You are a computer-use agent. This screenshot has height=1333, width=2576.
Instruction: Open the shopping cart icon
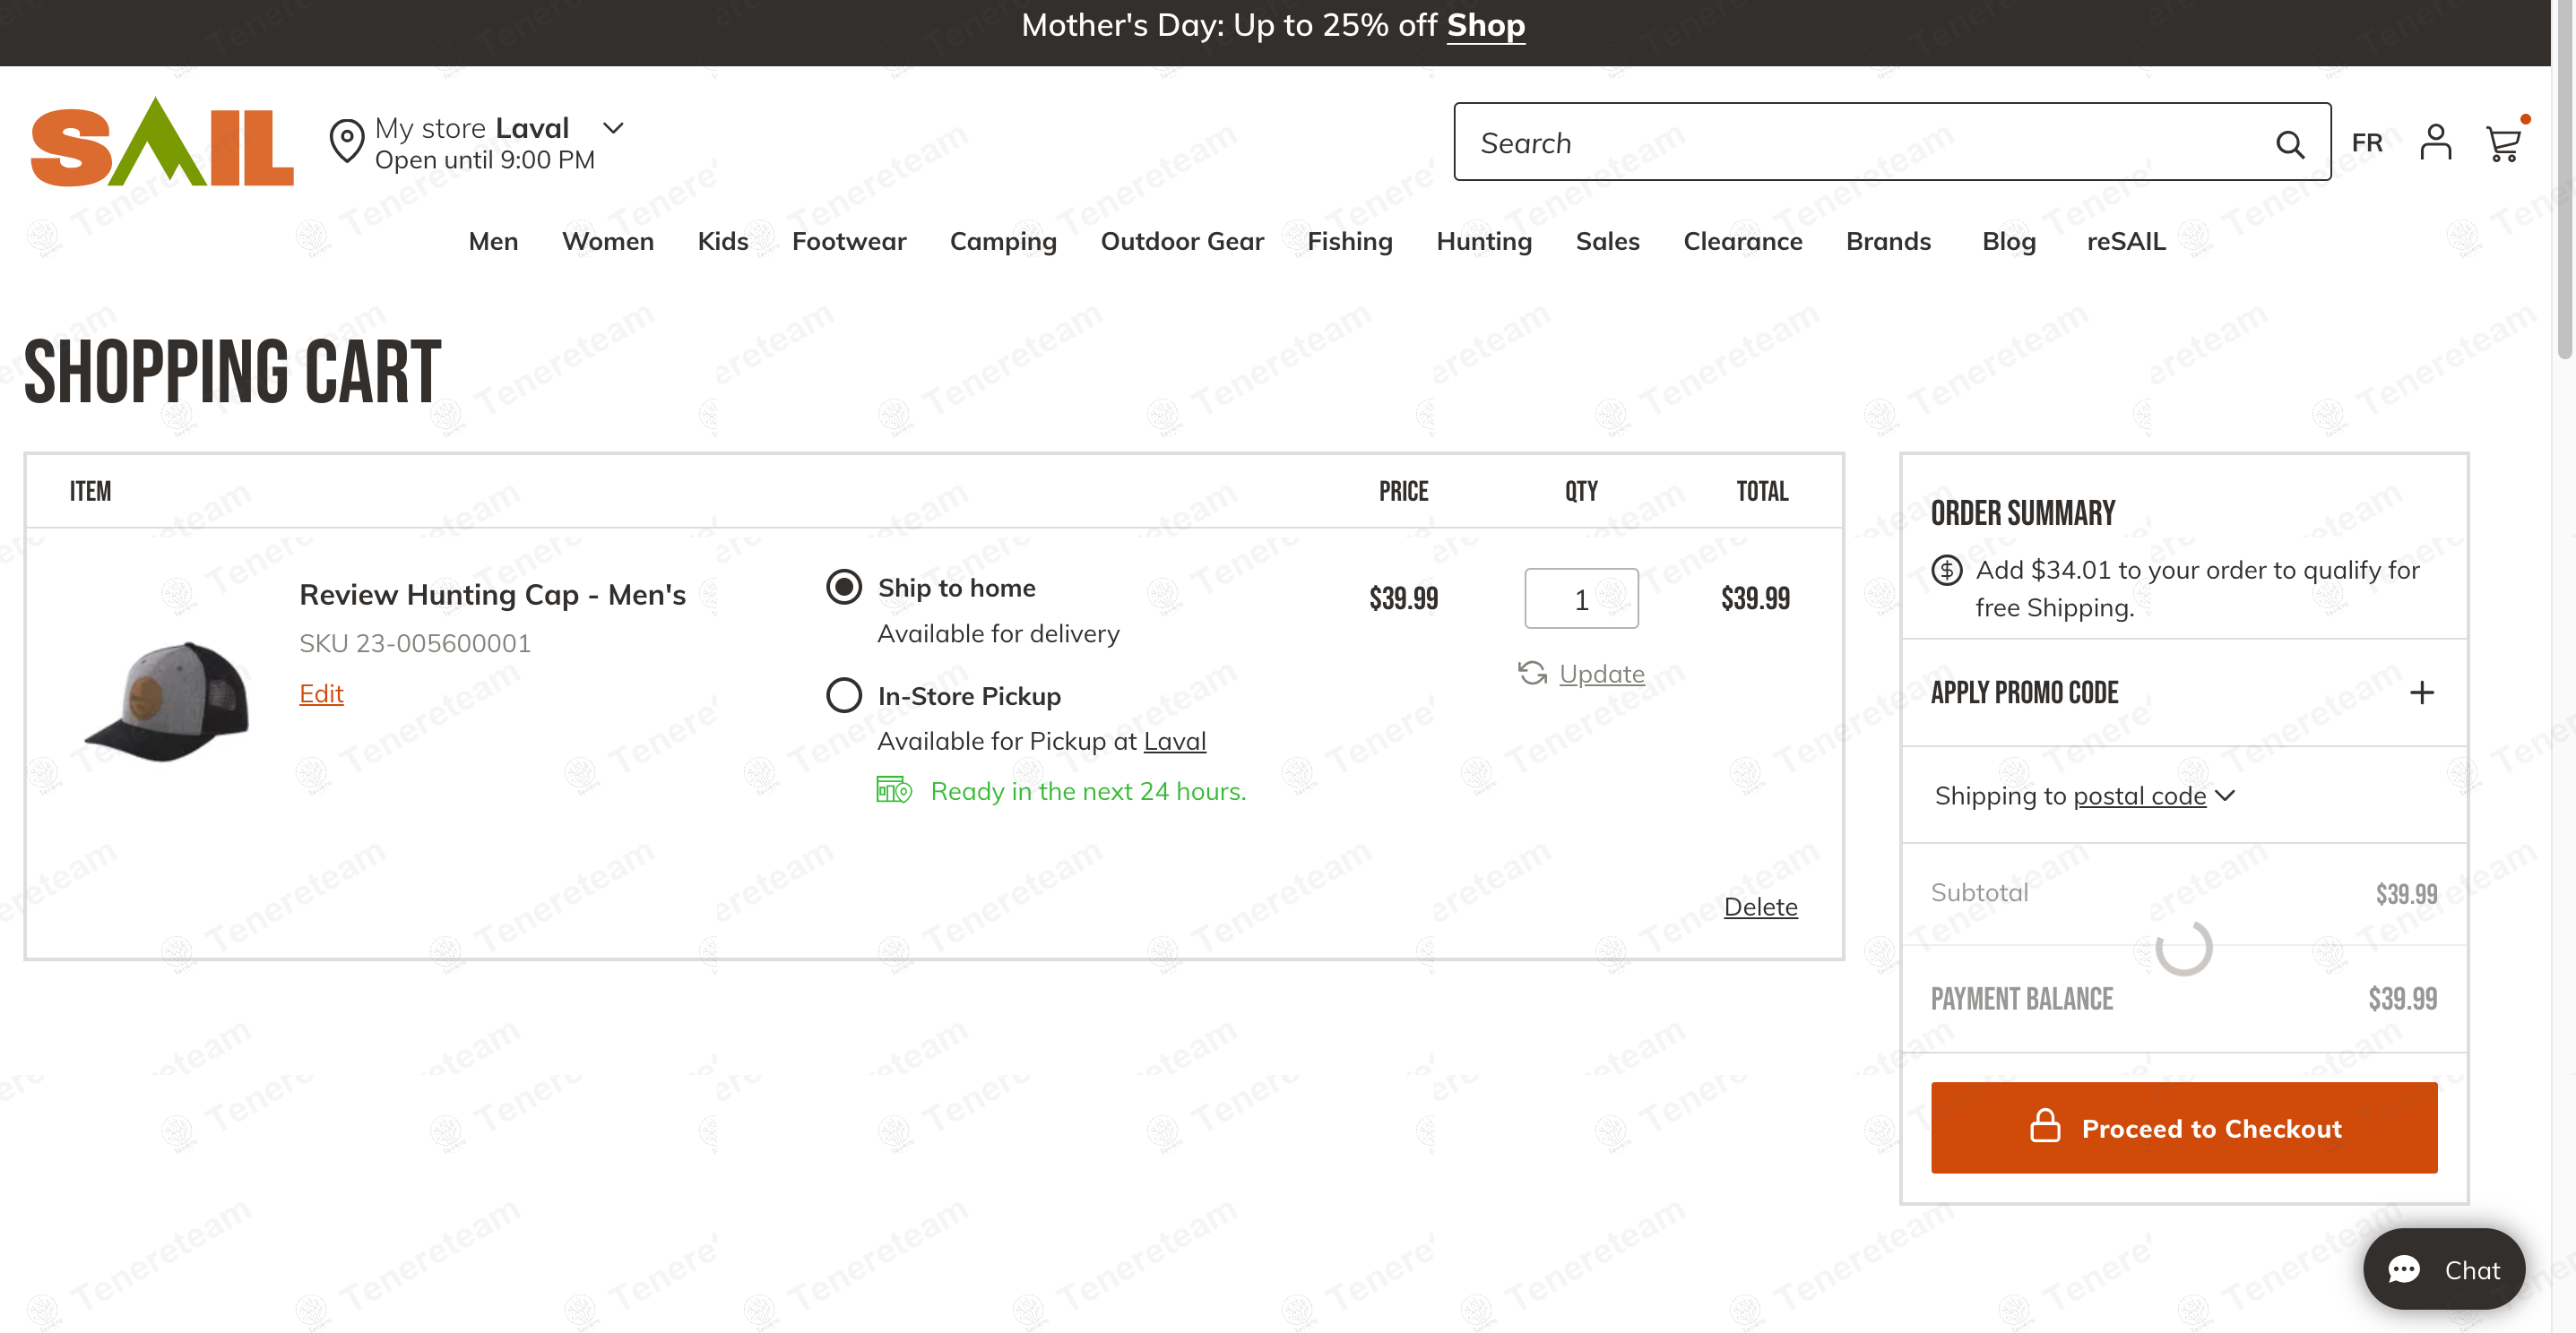[x=2503, y=144]
